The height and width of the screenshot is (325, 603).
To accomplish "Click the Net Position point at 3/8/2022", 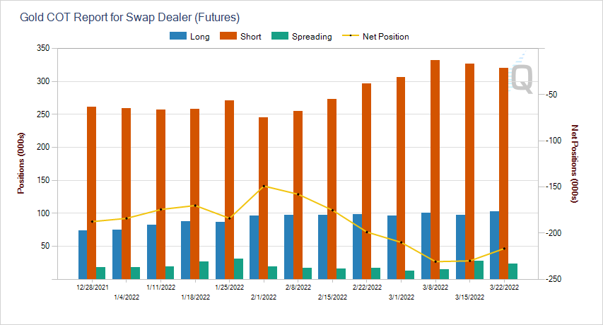I will coord(435,261).
